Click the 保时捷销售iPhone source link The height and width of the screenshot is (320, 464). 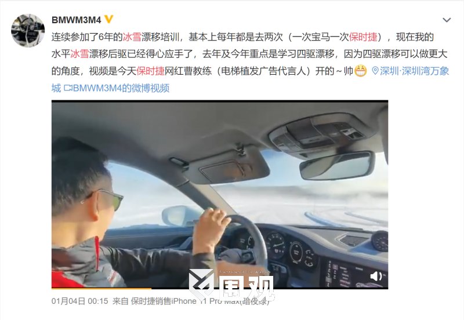(164, 301)
